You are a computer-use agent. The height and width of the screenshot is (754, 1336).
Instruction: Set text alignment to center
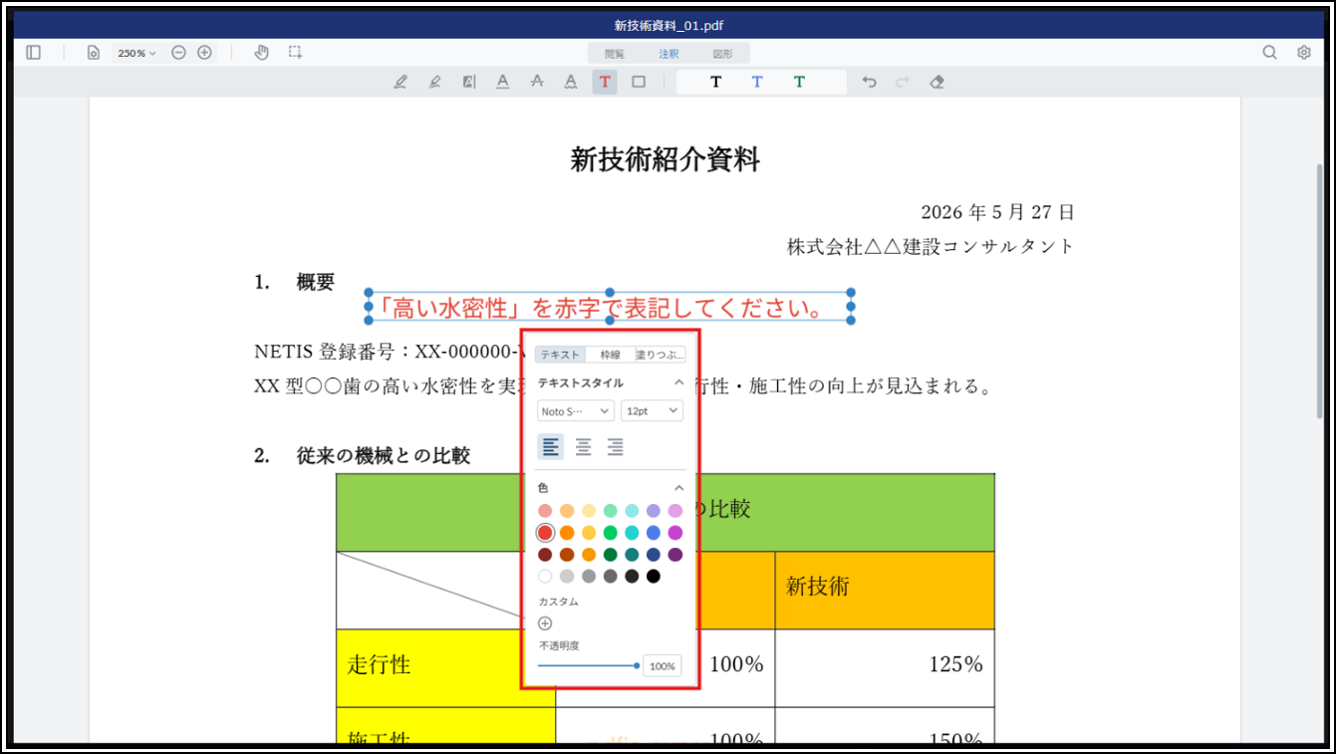pyautogui.click(x=583, y=446)
